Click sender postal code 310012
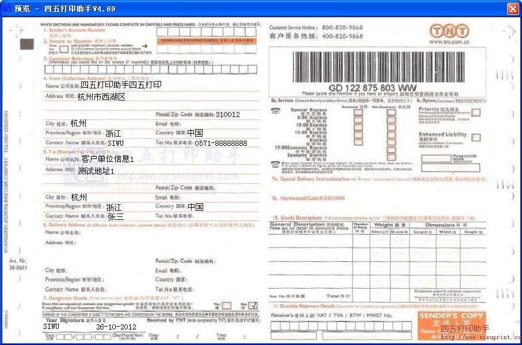This screenshot has width=522, height=345. [x=228, y=115]
